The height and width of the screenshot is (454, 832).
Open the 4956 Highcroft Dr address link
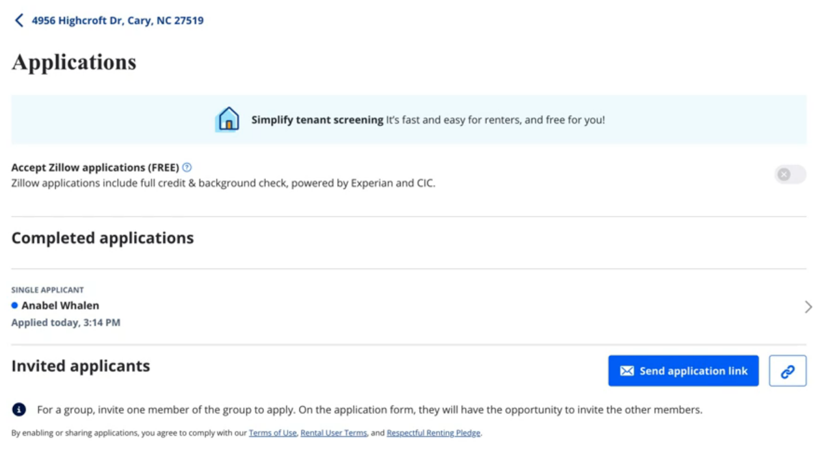[118, 20]
